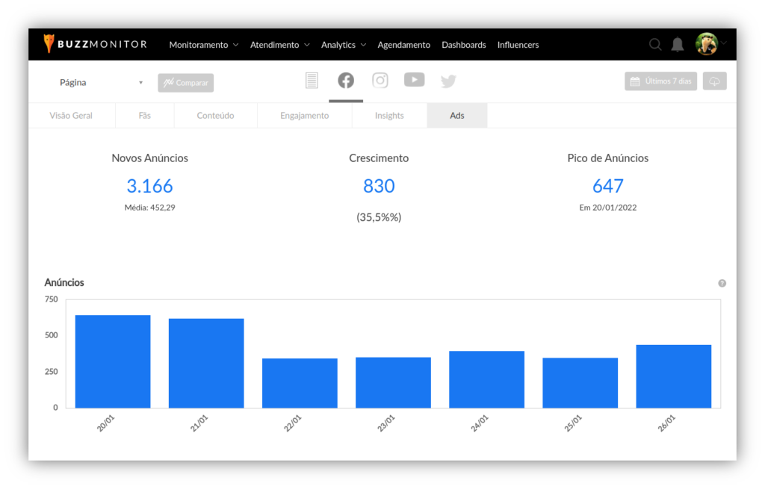Expand the Atendimento menu
Image resolution: width=765 pixels, height=489 pixels.
click(x=279, y=45)
